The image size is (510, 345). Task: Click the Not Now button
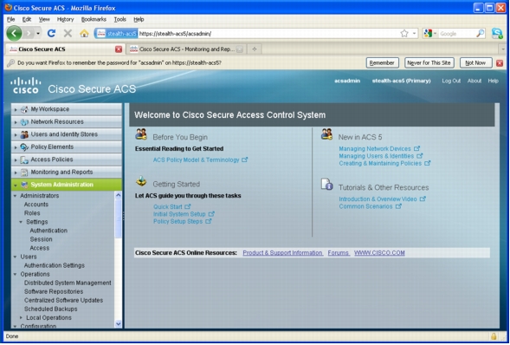coord(475,62)
